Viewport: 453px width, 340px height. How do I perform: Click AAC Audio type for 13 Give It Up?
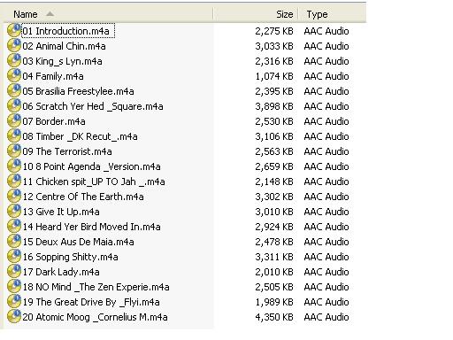pos(326,212)
